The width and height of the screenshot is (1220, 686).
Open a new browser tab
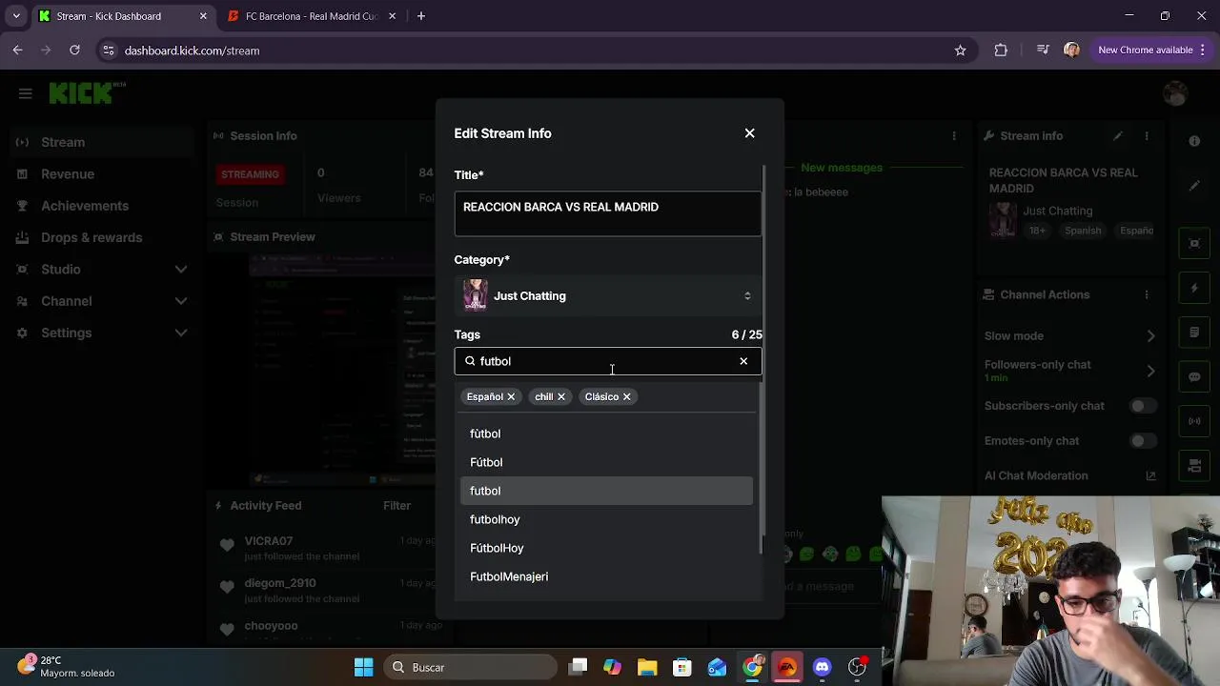point(420,16)
